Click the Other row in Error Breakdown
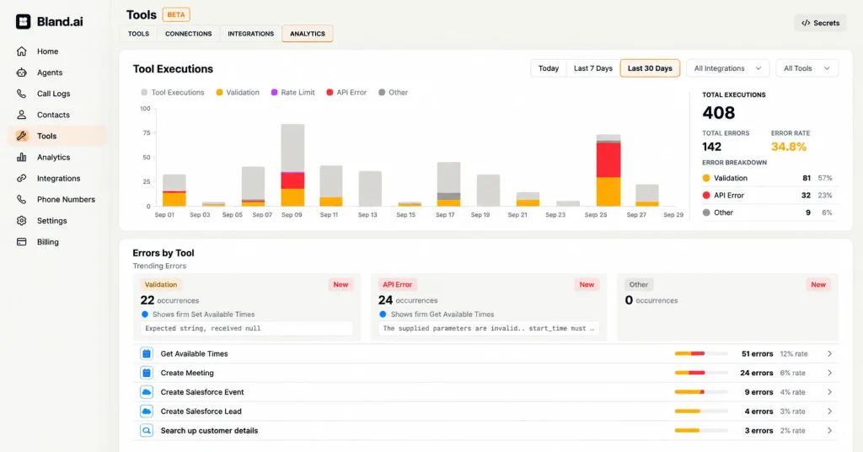863x452 pixels. click(x=770, y=213)
